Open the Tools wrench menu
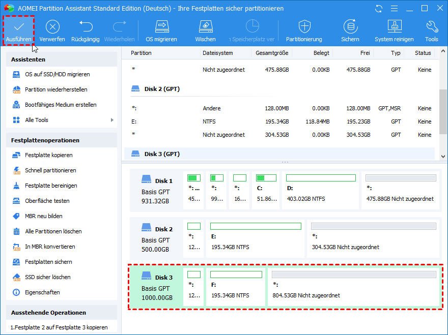This screenshot has height=335, width=448. coord(432,27)
